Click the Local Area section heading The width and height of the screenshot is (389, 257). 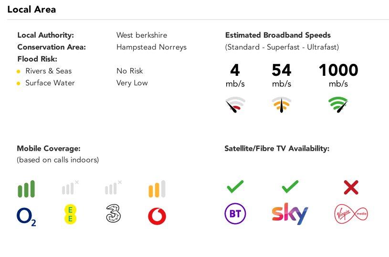click(32, 10)
